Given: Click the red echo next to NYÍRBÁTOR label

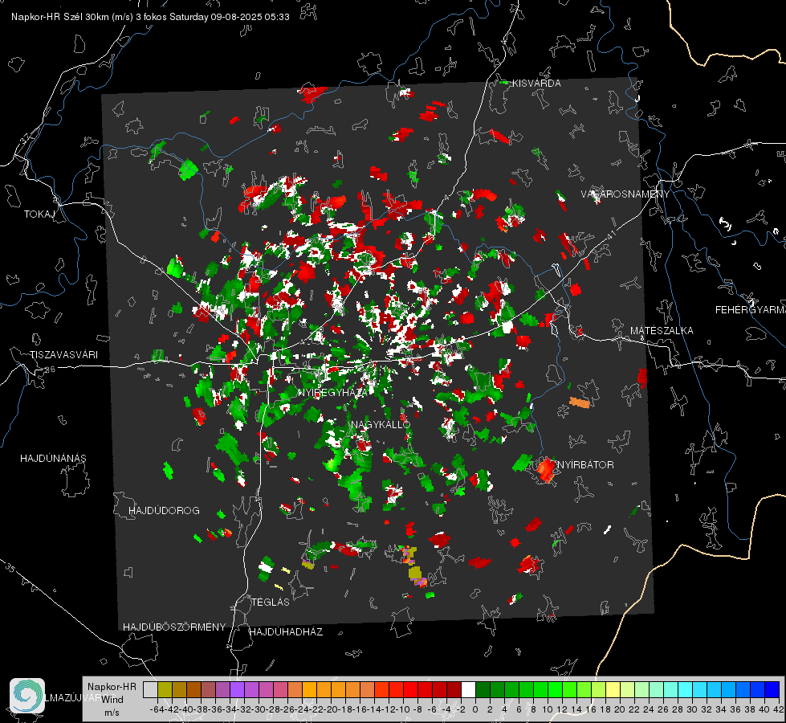Looking at the screenshot, I should point(546,470).
